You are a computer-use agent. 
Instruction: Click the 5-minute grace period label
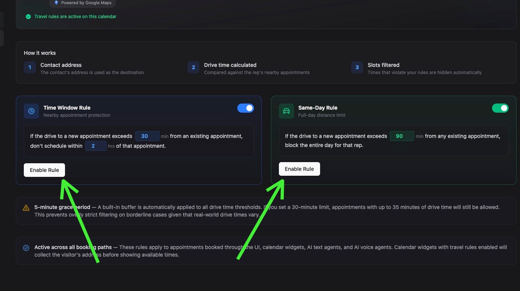tap(62, 207)
